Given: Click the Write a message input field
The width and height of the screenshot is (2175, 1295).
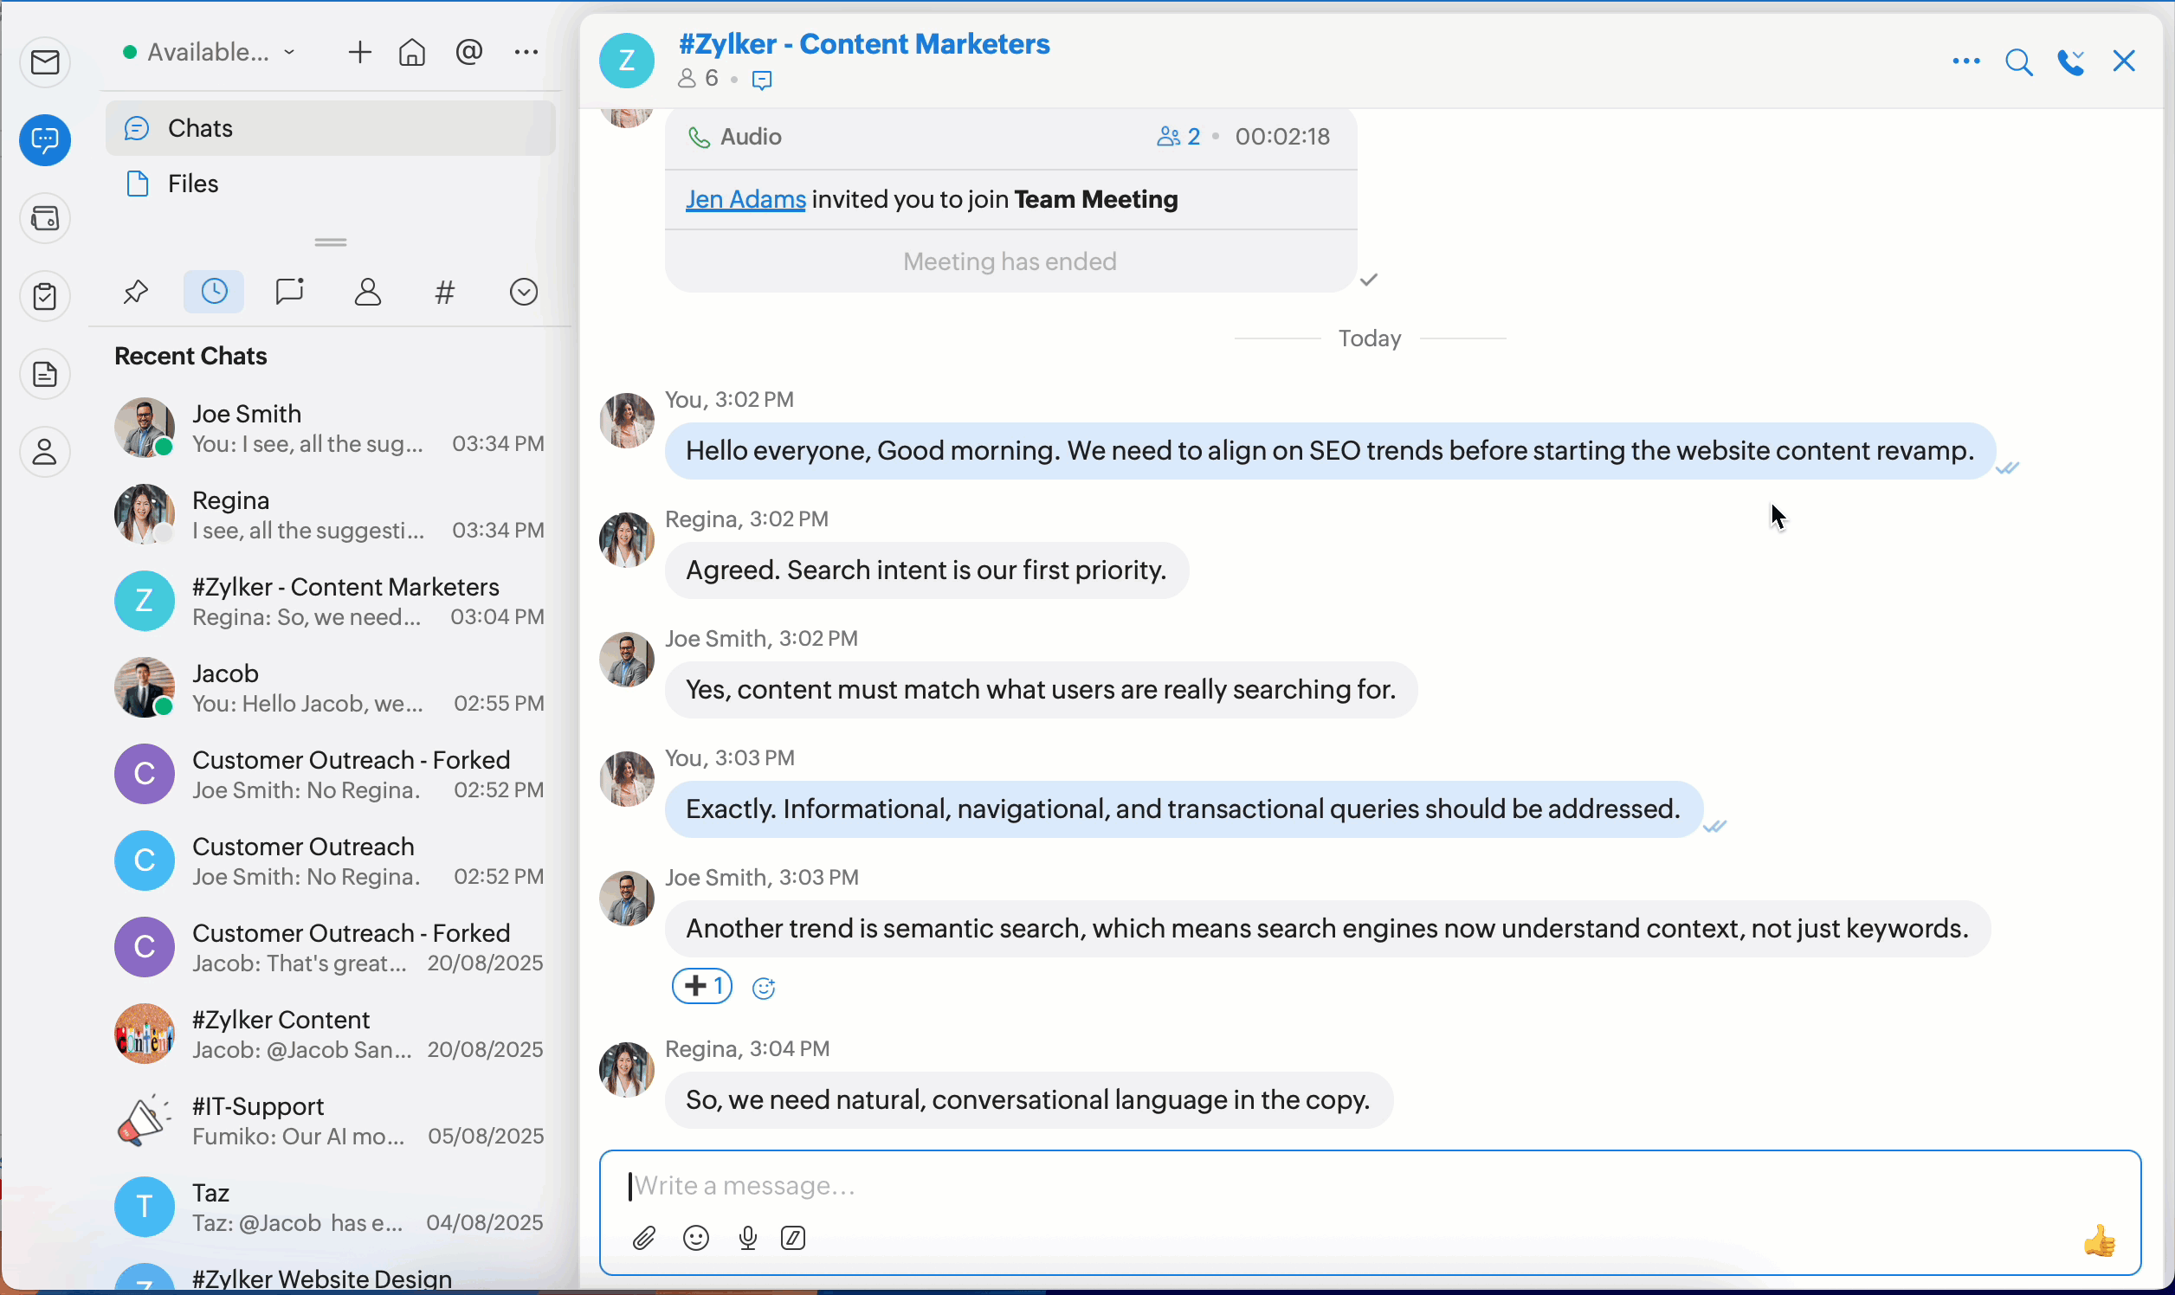Looking at the screenshot, I should point(1309,1186).
